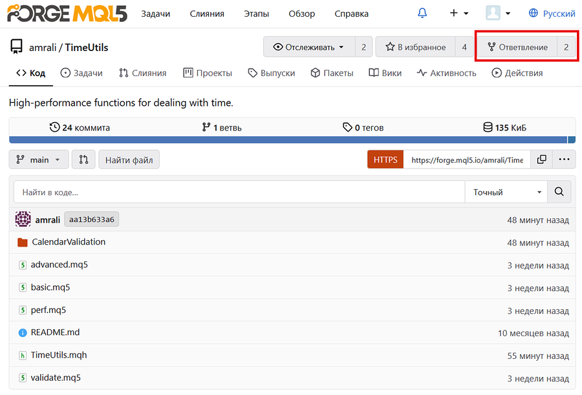The height and width of the screenshot is (395, 582).
Task: View the watchers count 2
Action: [x=363, y=47]
